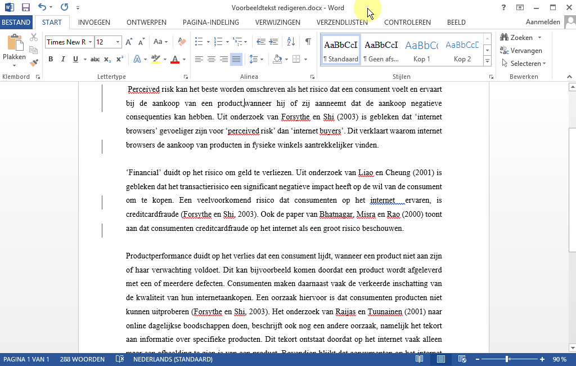Toggle bold formatting
This screenshot has width=576, height=366.
tap(51, 59)
